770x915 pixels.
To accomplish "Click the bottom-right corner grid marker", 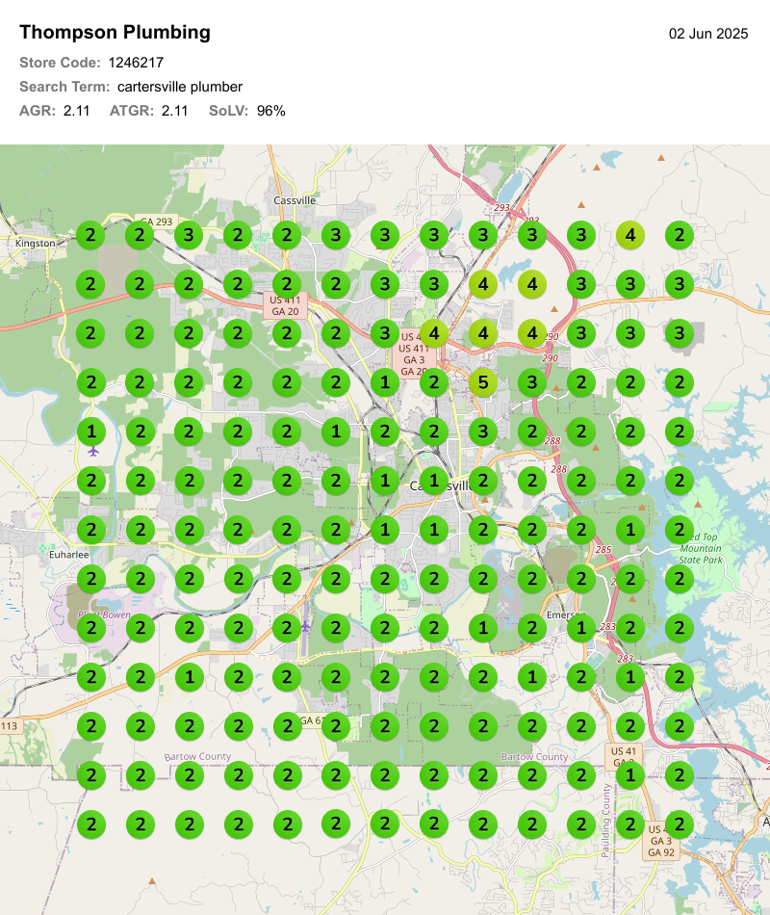I will 680,824.
